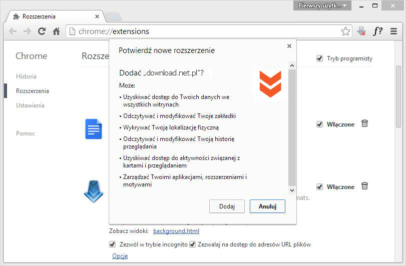Click the blue download arrow extension icon
Screen dimensions: 406x266
[x=94, y=191]
